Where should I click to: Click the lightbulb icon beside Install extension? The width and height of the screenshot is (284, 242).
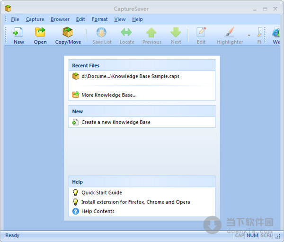pos(75,202)
